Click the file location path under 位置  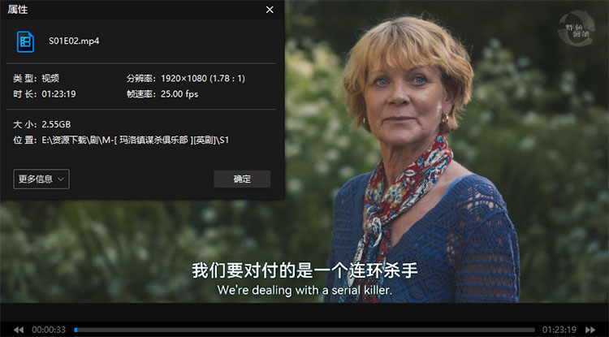(x=135, y=140)
